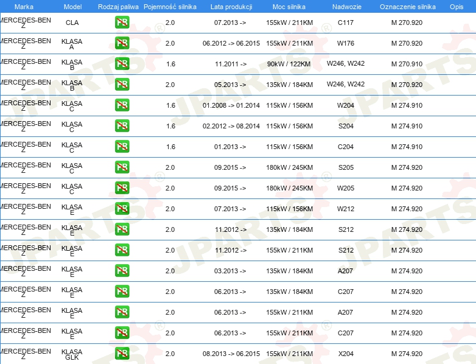476x364 pixels.
Task: Click M 274.920 in the X204 row
Action: (407, 354)
